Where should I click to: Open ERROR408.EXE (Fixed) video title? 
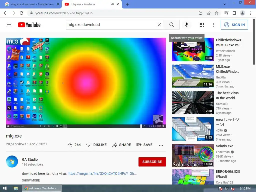(228, 174)
